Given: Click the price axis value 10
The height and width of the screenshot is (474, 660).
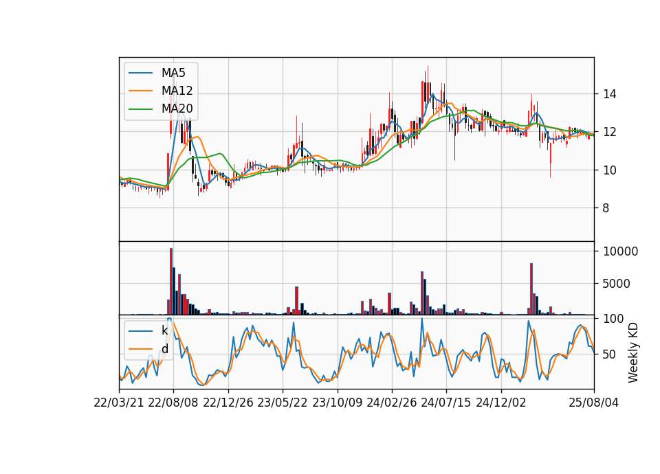Looking at the screenshot, I should tap(610, 170).
